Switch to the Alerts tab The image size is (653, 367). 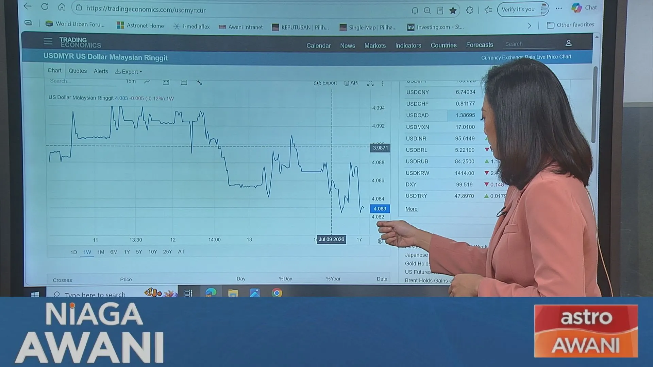tap(101, 71)
